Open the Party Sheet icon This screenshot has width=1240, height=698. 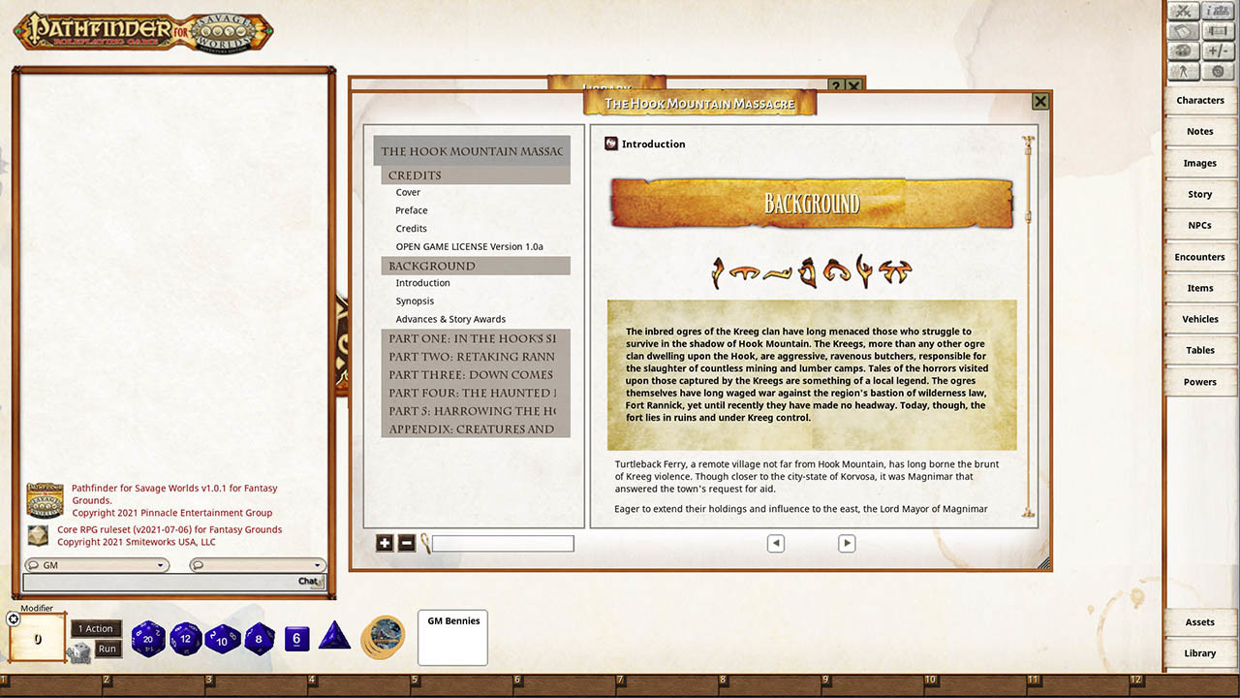click(x=1217, y=12)
